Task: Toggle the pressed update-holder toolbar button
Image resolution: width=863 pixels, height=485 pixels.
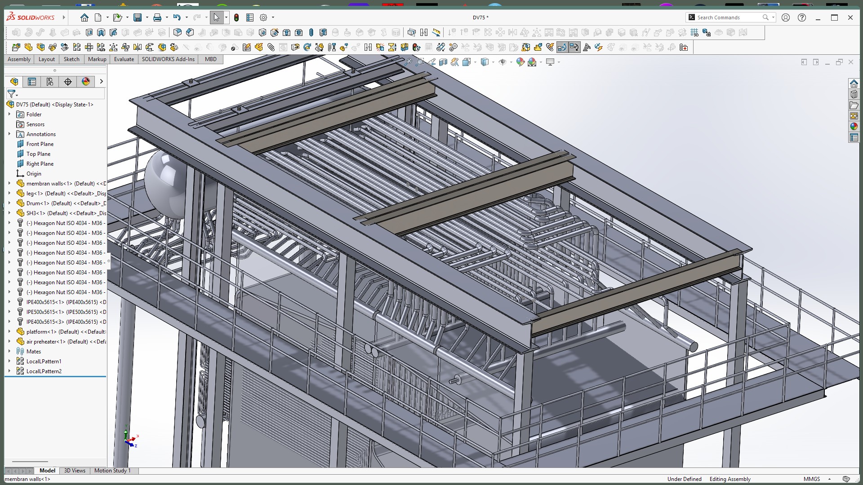Action: click(562, 47)
